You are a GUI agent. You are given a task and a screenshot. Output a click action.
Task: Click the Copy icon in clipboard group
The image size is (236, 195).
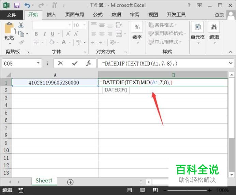point(21,34)
